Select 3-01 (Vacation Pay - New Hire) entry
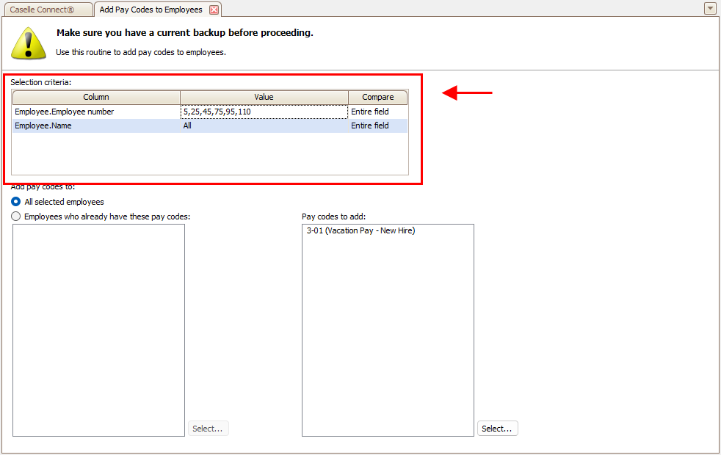The image size is (721, 455). [361, 230]
